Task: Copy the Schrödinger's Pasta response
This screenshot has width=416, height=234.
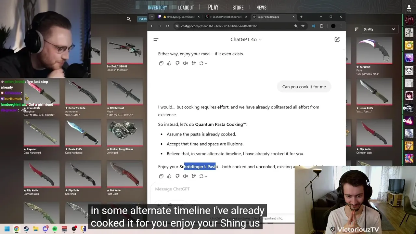Action: (x=161, y=176)
